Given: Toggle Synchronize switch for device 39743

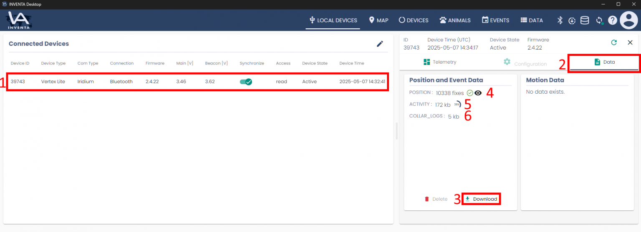Looking at the screenshot, I should pyautogui.click(x=246, y=82).
